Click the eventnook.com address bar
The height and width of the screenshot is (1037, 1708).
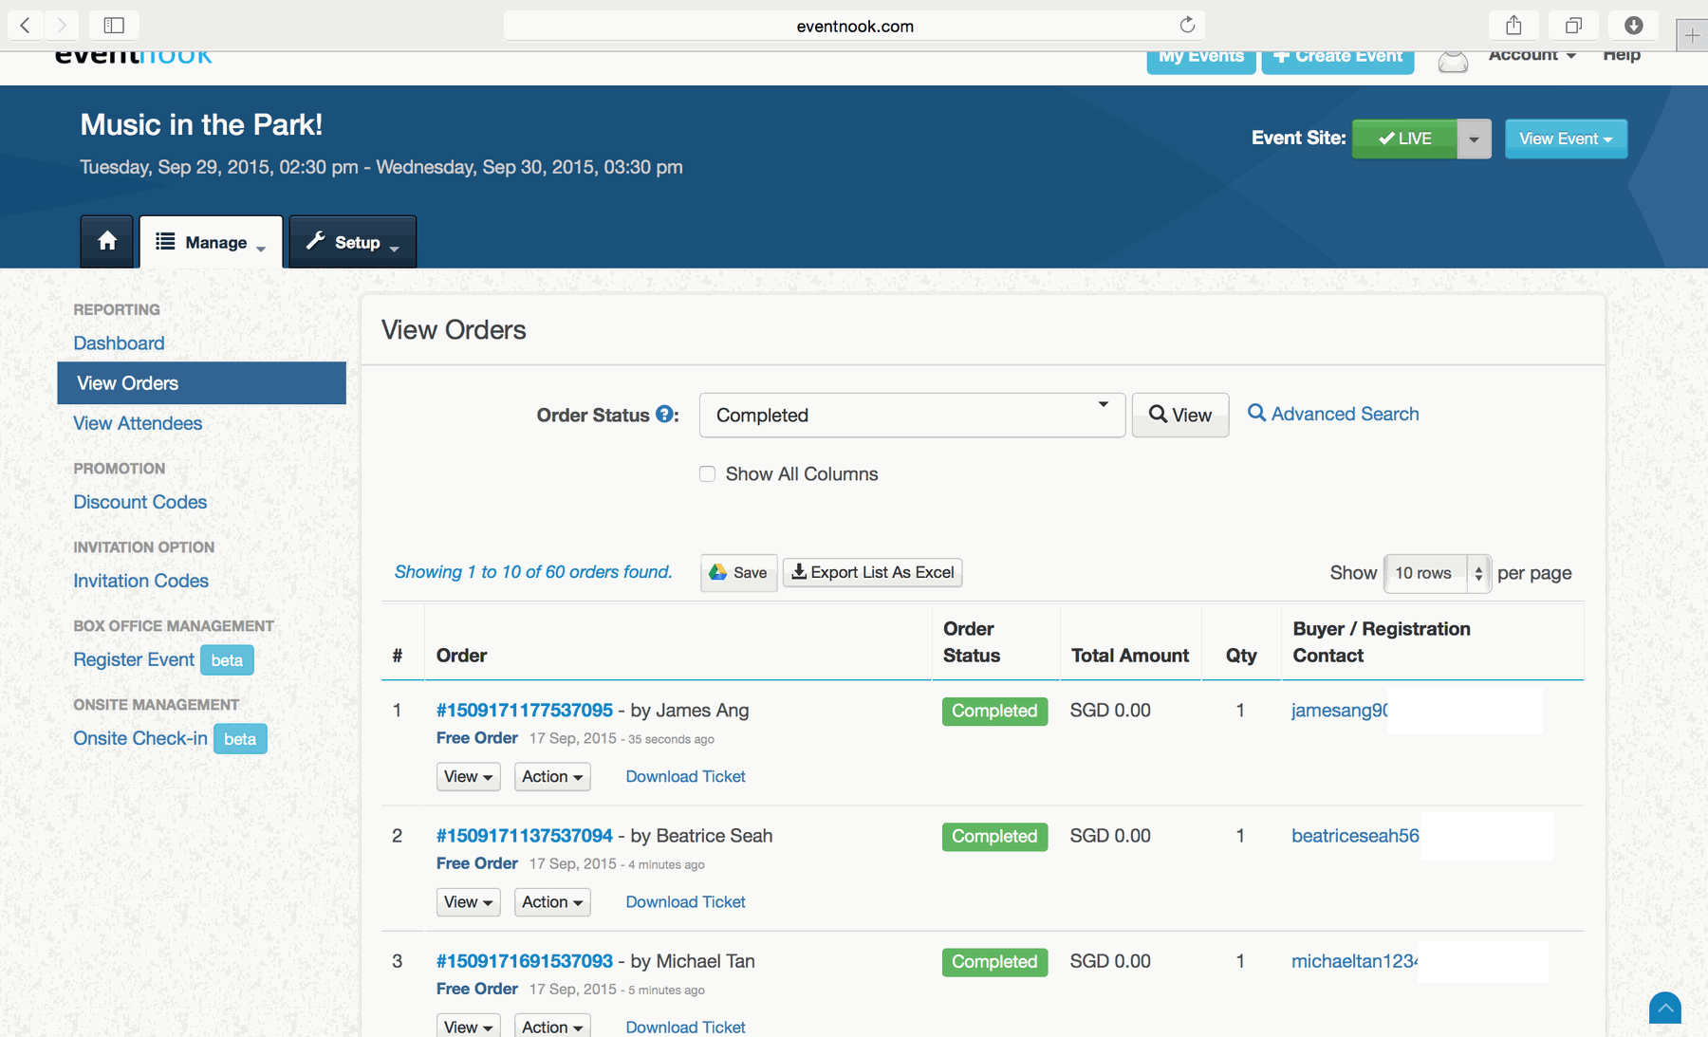click(x=855, y=26)
